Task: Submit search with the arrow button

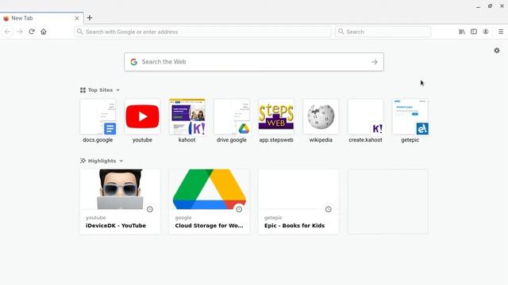Action: tap(374, 62)
